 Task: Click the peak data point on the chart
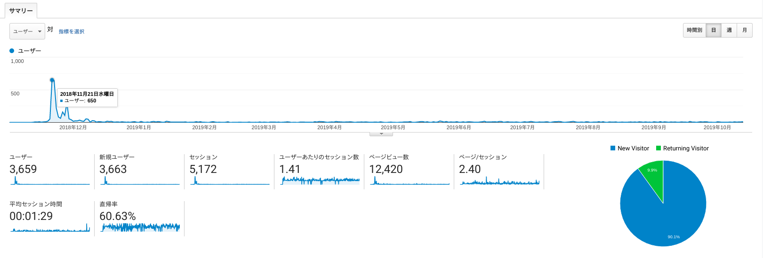(52, 80)
